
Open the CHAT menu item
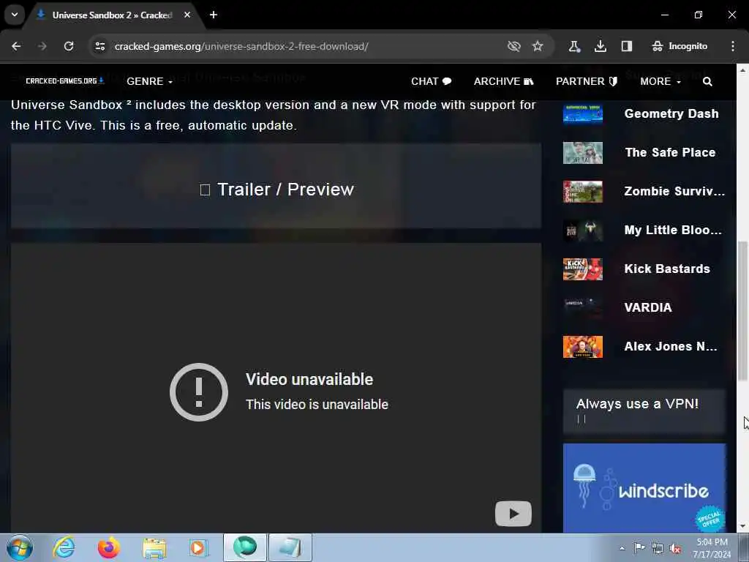pyautogui.click(x=432, y=82)
